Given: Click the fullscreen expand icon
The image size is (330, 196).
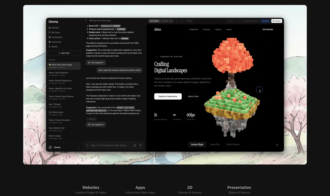Looking at the screenshot, I should [182, 21].
